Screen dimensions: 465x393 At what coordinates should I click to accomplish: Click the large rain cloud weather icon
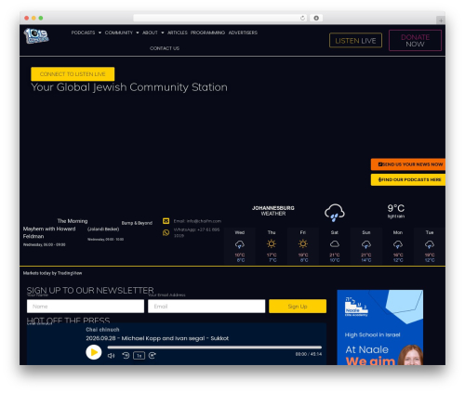[335, 213]
